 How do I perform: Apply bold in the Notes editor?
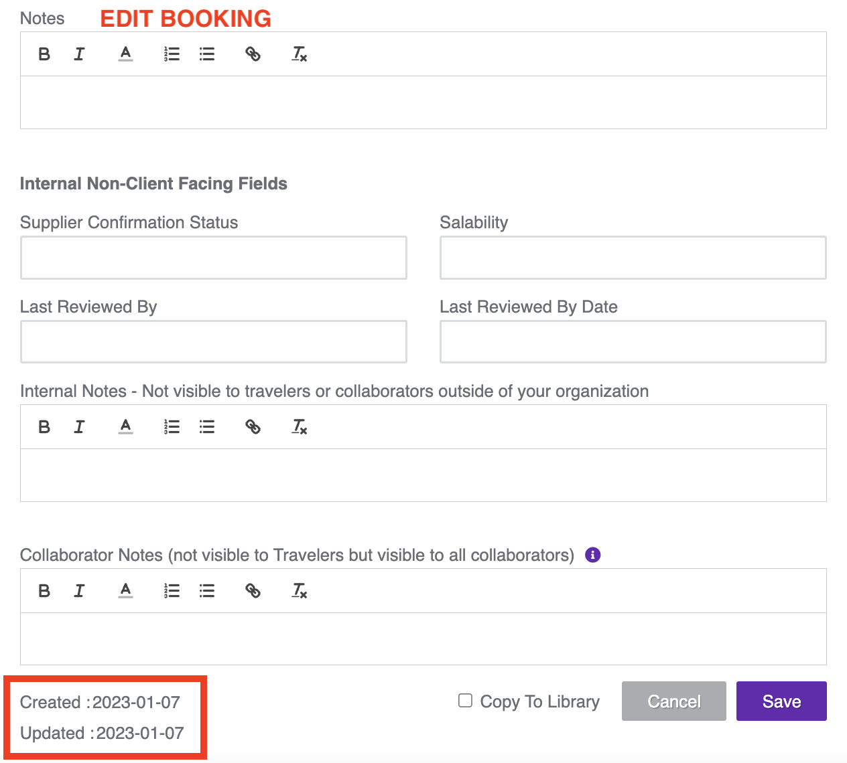click(x=44, y=54)
